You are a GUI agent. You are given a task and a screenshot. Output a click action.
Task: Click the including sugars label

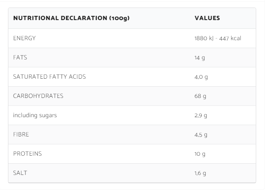35,115
